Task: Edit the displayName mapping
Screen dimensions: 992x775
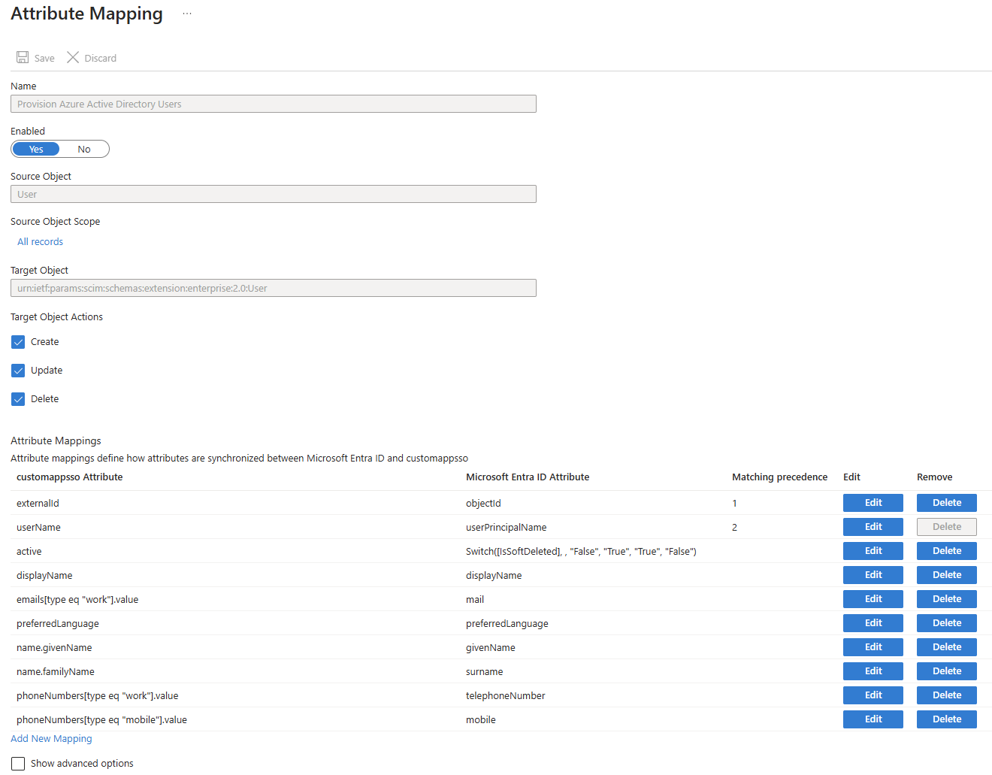Action: click(873, 575)
